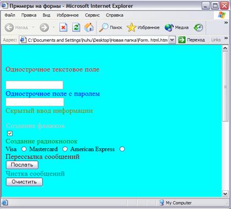The width and height of the screenshot is (231, 209).
Task: Select the Visa radio button
Action: pyautogui.click(x=24, y=149)
